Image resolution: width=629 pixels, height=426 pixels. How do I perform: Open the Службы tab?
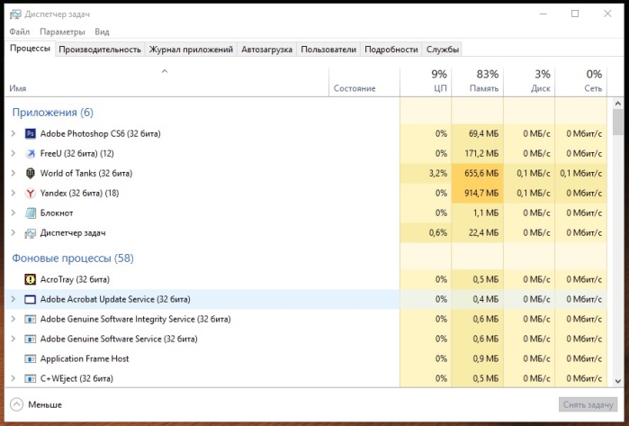[443, 50]
